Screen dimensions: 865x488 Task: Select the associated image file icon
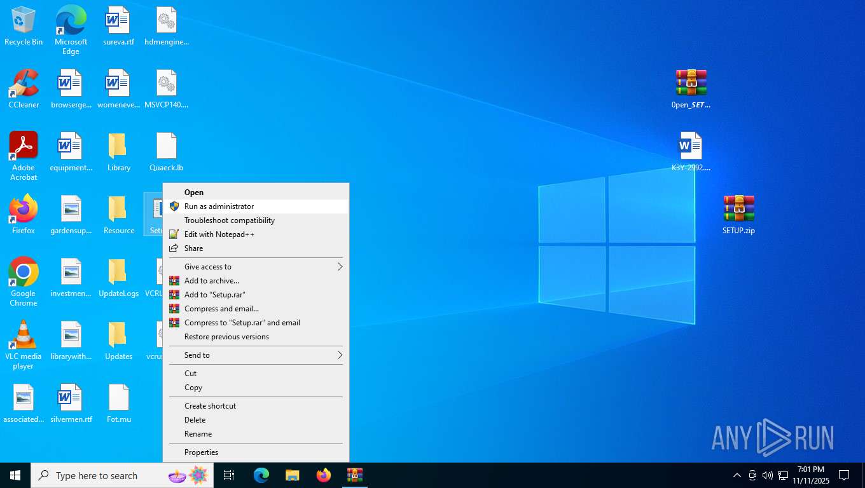[x=24, y=404]
